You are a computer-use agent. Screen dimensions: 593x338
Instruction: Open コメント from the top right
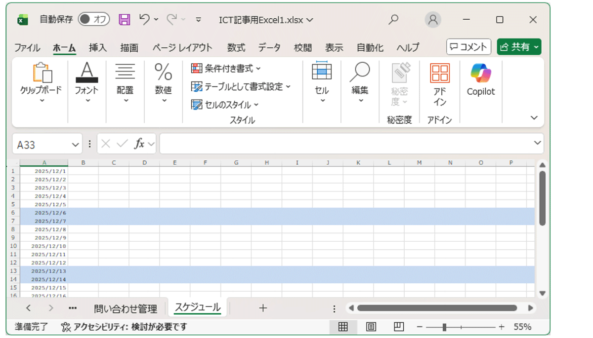click(468, 46)
